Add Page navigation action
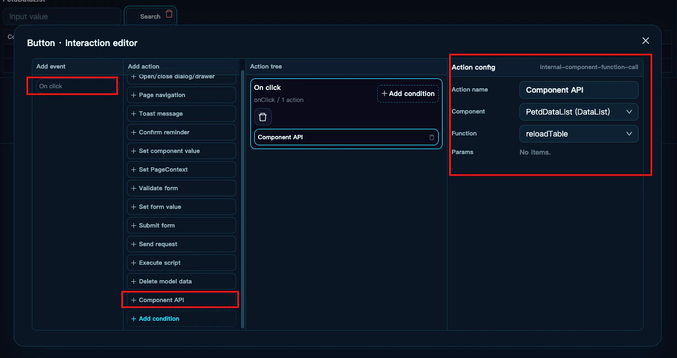This screenshot has width=677, height=358. [x=181, y=95]
